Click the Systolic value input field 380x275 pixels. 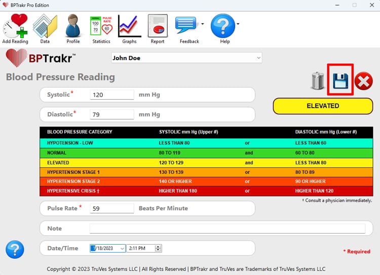[x=111, y=95]
